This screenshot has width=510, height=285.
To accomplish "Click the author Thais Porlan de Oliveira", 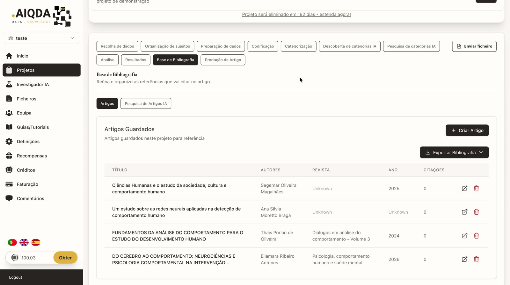I will [x=277, y=236].
